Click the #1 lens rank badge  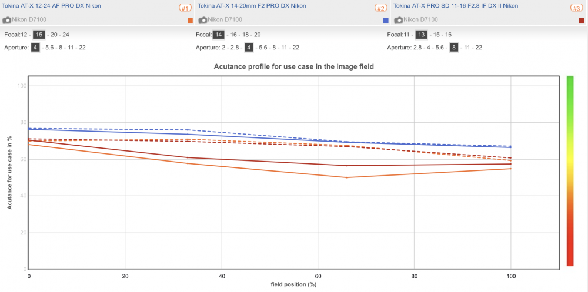185,8
